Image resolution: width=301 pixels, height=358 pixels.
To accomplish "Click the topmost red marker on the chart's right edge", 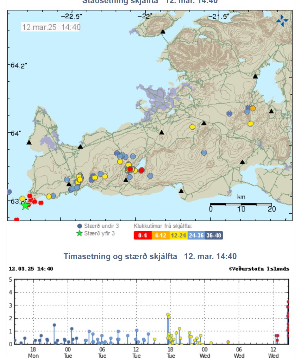I will click(288, 302).
